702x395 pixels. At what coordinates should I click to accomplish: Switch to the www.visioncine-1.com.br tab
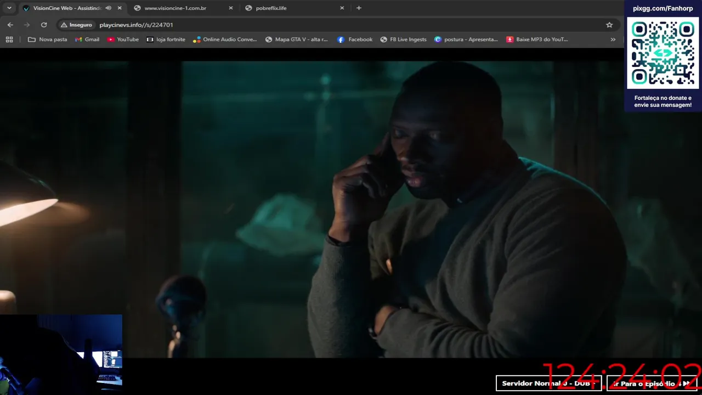pyautogui.click(x=175, y=8)
